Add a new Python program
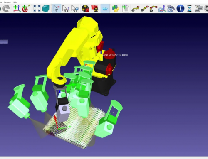Screen dimensions: 208x159 116,9
